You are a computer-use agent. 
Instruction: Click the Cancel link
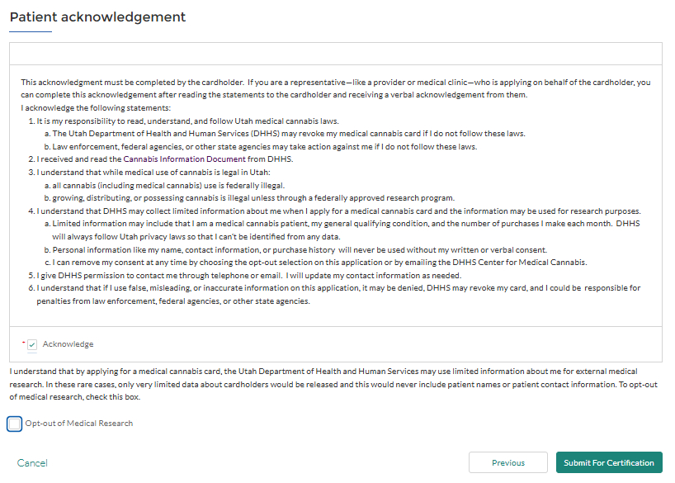tap(32, 463)
